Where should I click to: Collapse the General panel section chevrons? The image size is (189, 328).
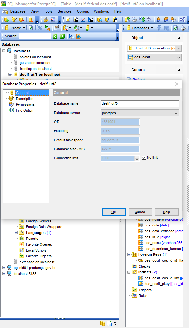tap(179, 70)
